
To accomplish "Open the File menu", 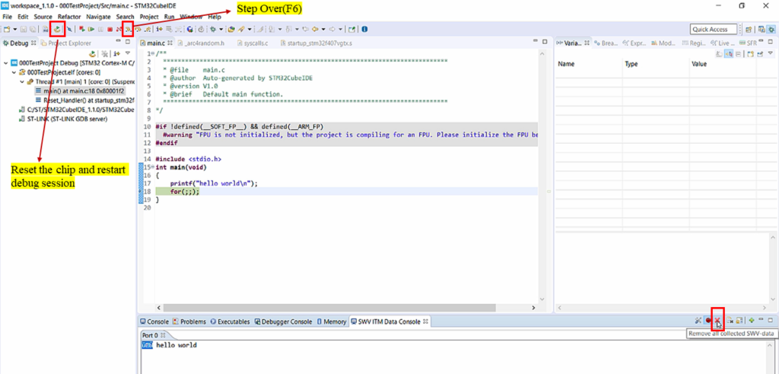I will point(8,17).
